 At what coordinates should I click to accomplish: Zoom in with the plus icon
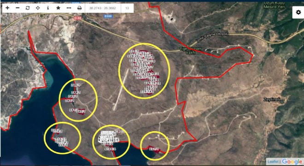coord(7,8)
